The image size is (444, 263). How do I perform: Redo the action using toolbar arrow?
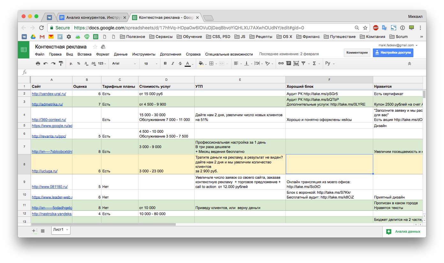tap(53, 64)
